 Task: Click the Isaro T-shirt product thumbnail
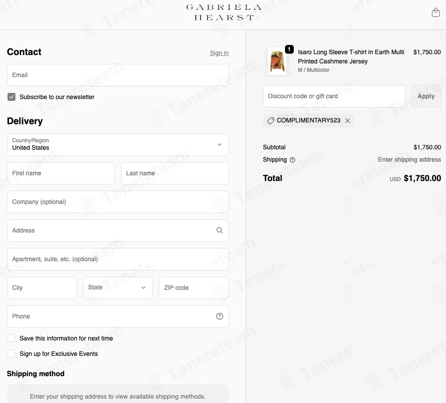(x=277, y=61)
